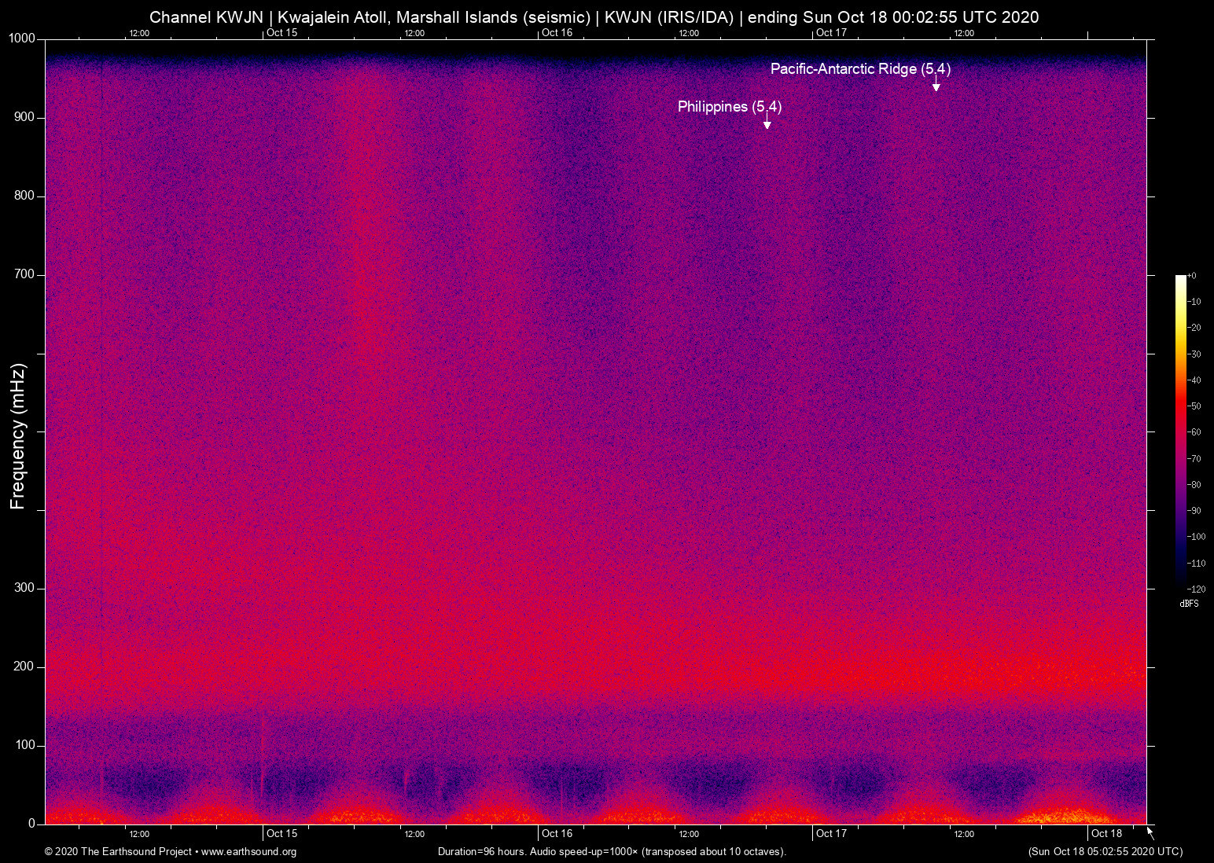This screenshot has height=863, width=1214.
Task: Click the Oct 16 date marker on bottom axis
Action: coord(556,832)
